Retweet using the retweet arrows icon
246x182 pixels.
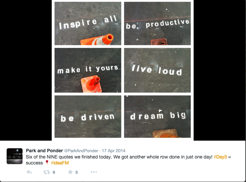[47, 172]
